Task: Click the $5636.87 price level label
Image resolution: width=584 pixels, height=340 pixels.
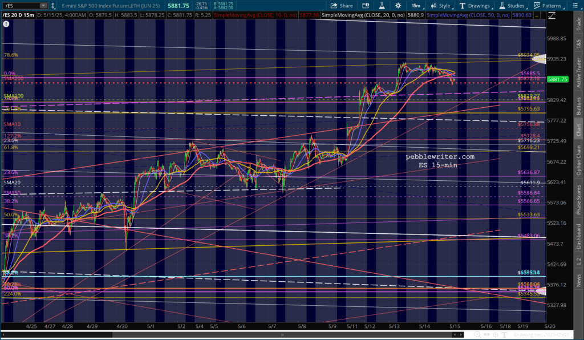Action: [x=529, y=172]
